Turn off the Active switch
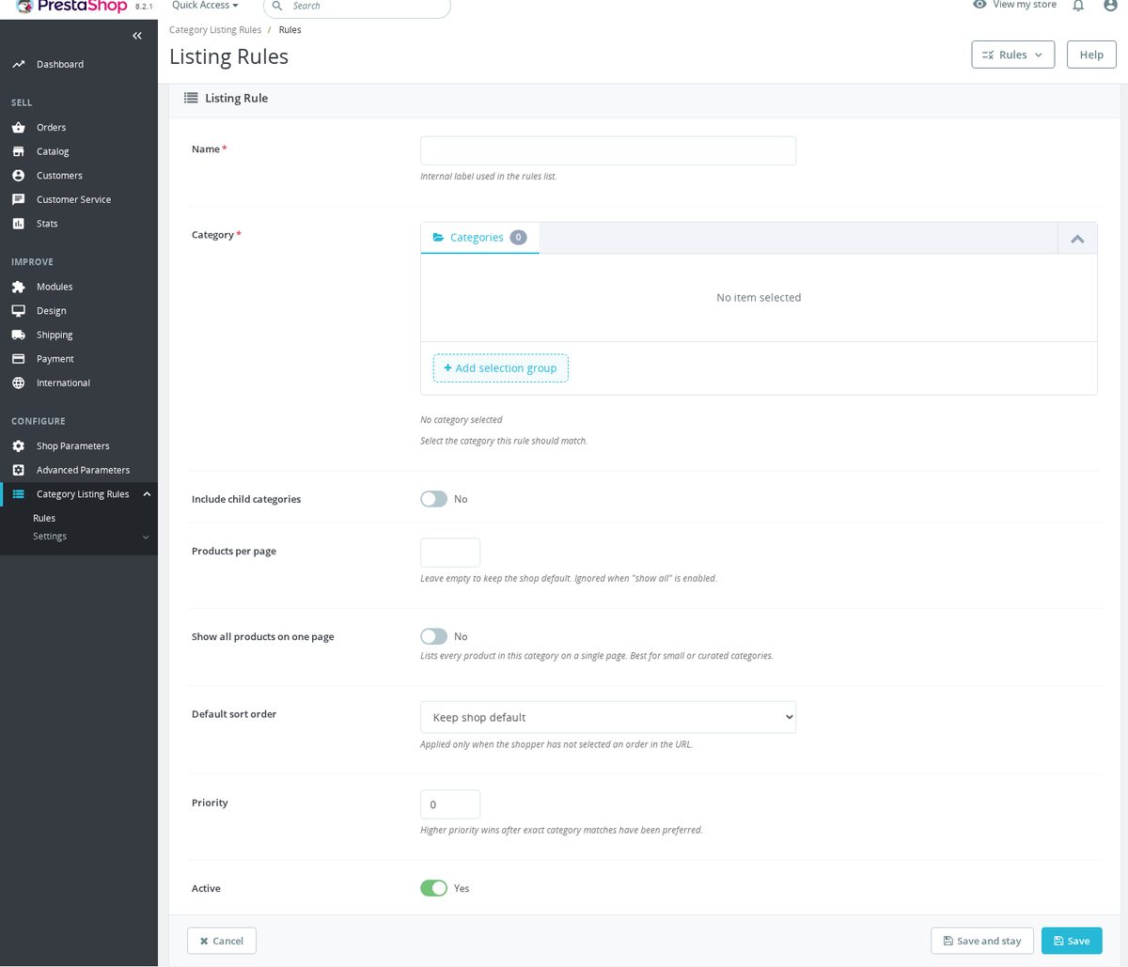 click(434, 888)
